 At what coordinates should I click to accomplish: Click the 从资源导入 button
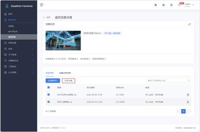[53, 81]
